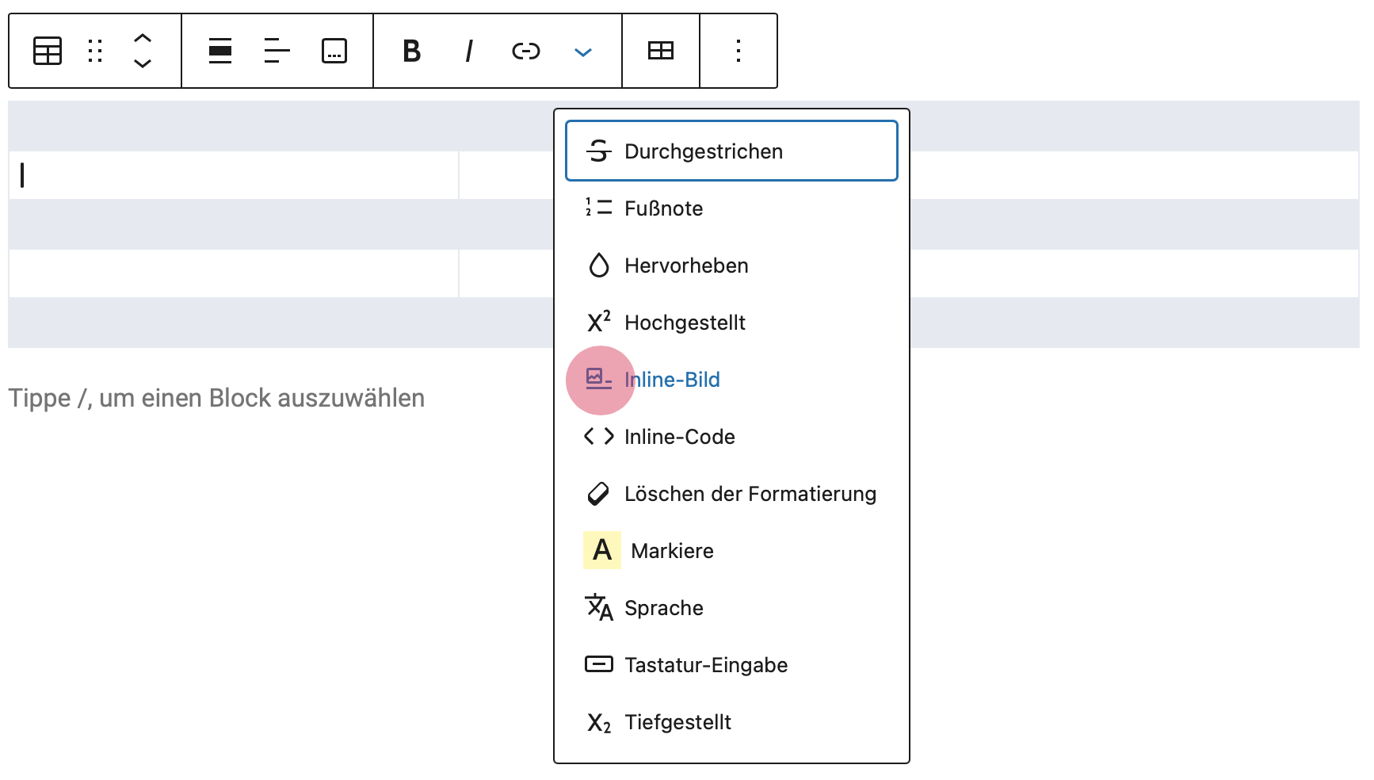1374x780 pixels.
Task: Move block down with the down chevron
Action: (143, 63)
